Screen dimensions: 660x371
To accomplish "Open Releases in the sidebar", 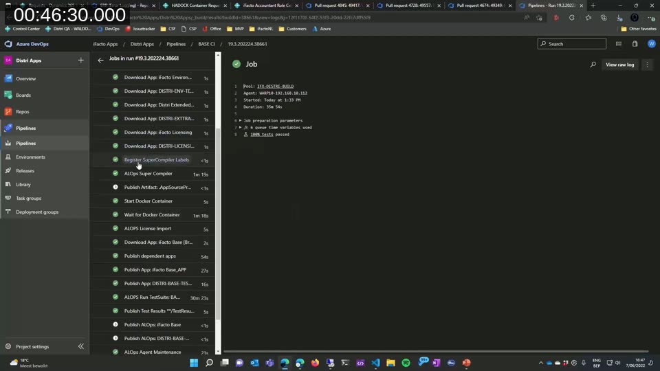I will (x=25, y=171).
